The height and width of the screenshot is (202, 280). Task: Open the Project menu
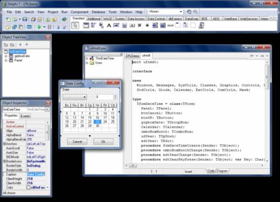point(53,12)
